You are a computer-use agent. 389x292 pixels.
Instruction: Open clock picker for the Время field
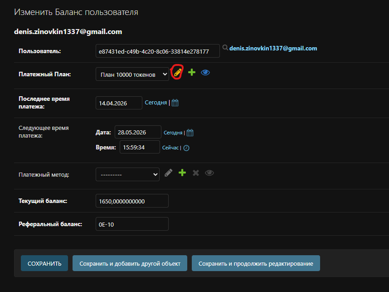click(186, 148)
